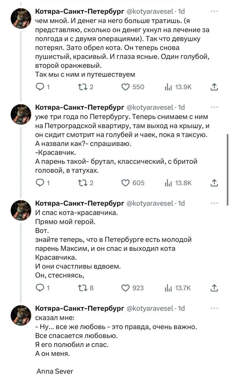This screenshot has height=376, width=230.
Task: Share the tweet with 13.9K views
Action: click(214, 87)
